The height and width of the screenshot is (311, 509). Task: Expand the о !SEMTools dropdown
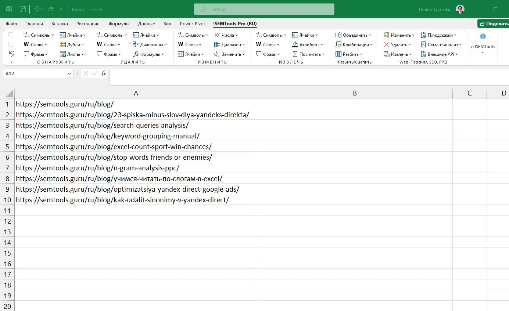point(483,52)
